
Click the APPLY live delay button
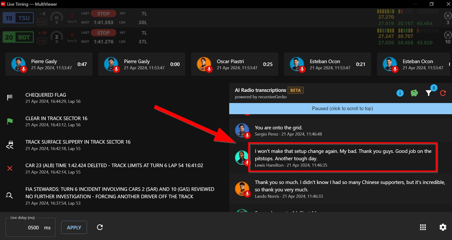pos(74,227)
